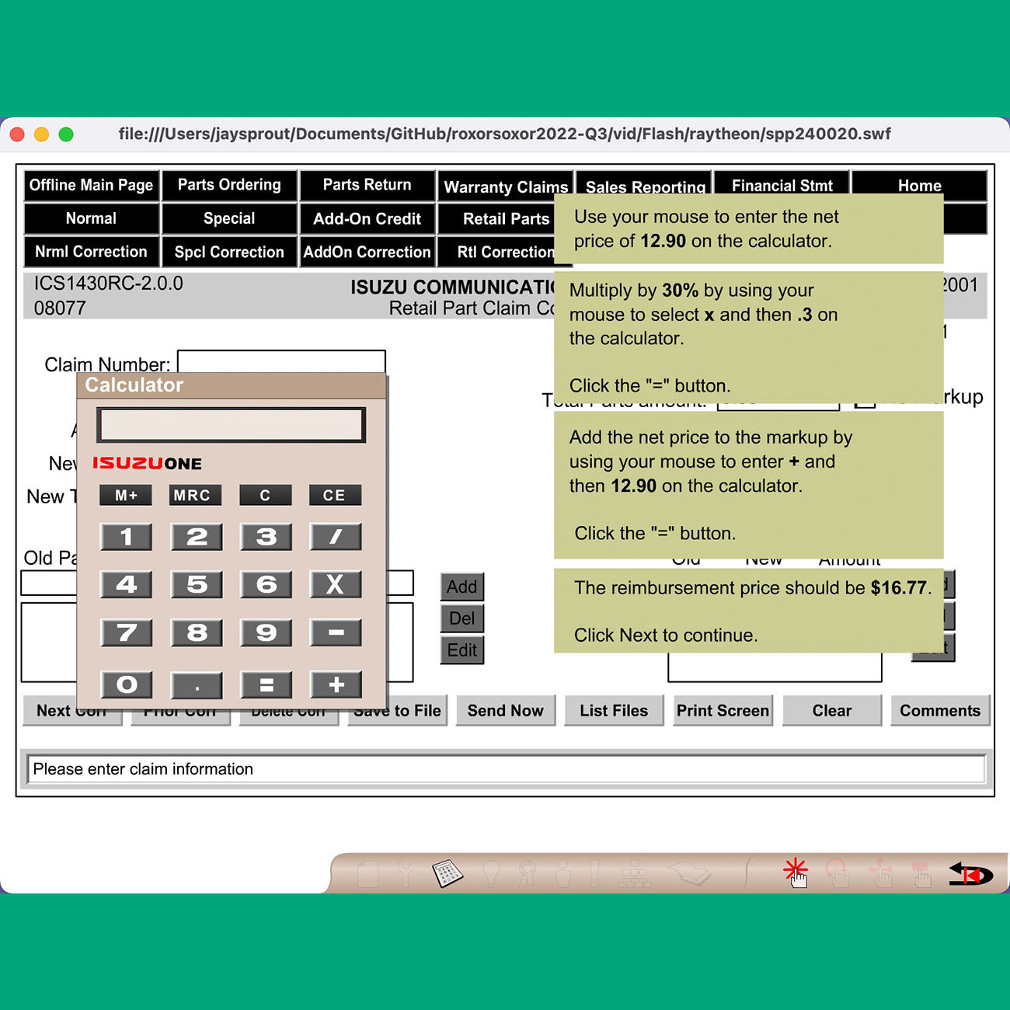Click the black and red return arrow icon

point(970,874)
